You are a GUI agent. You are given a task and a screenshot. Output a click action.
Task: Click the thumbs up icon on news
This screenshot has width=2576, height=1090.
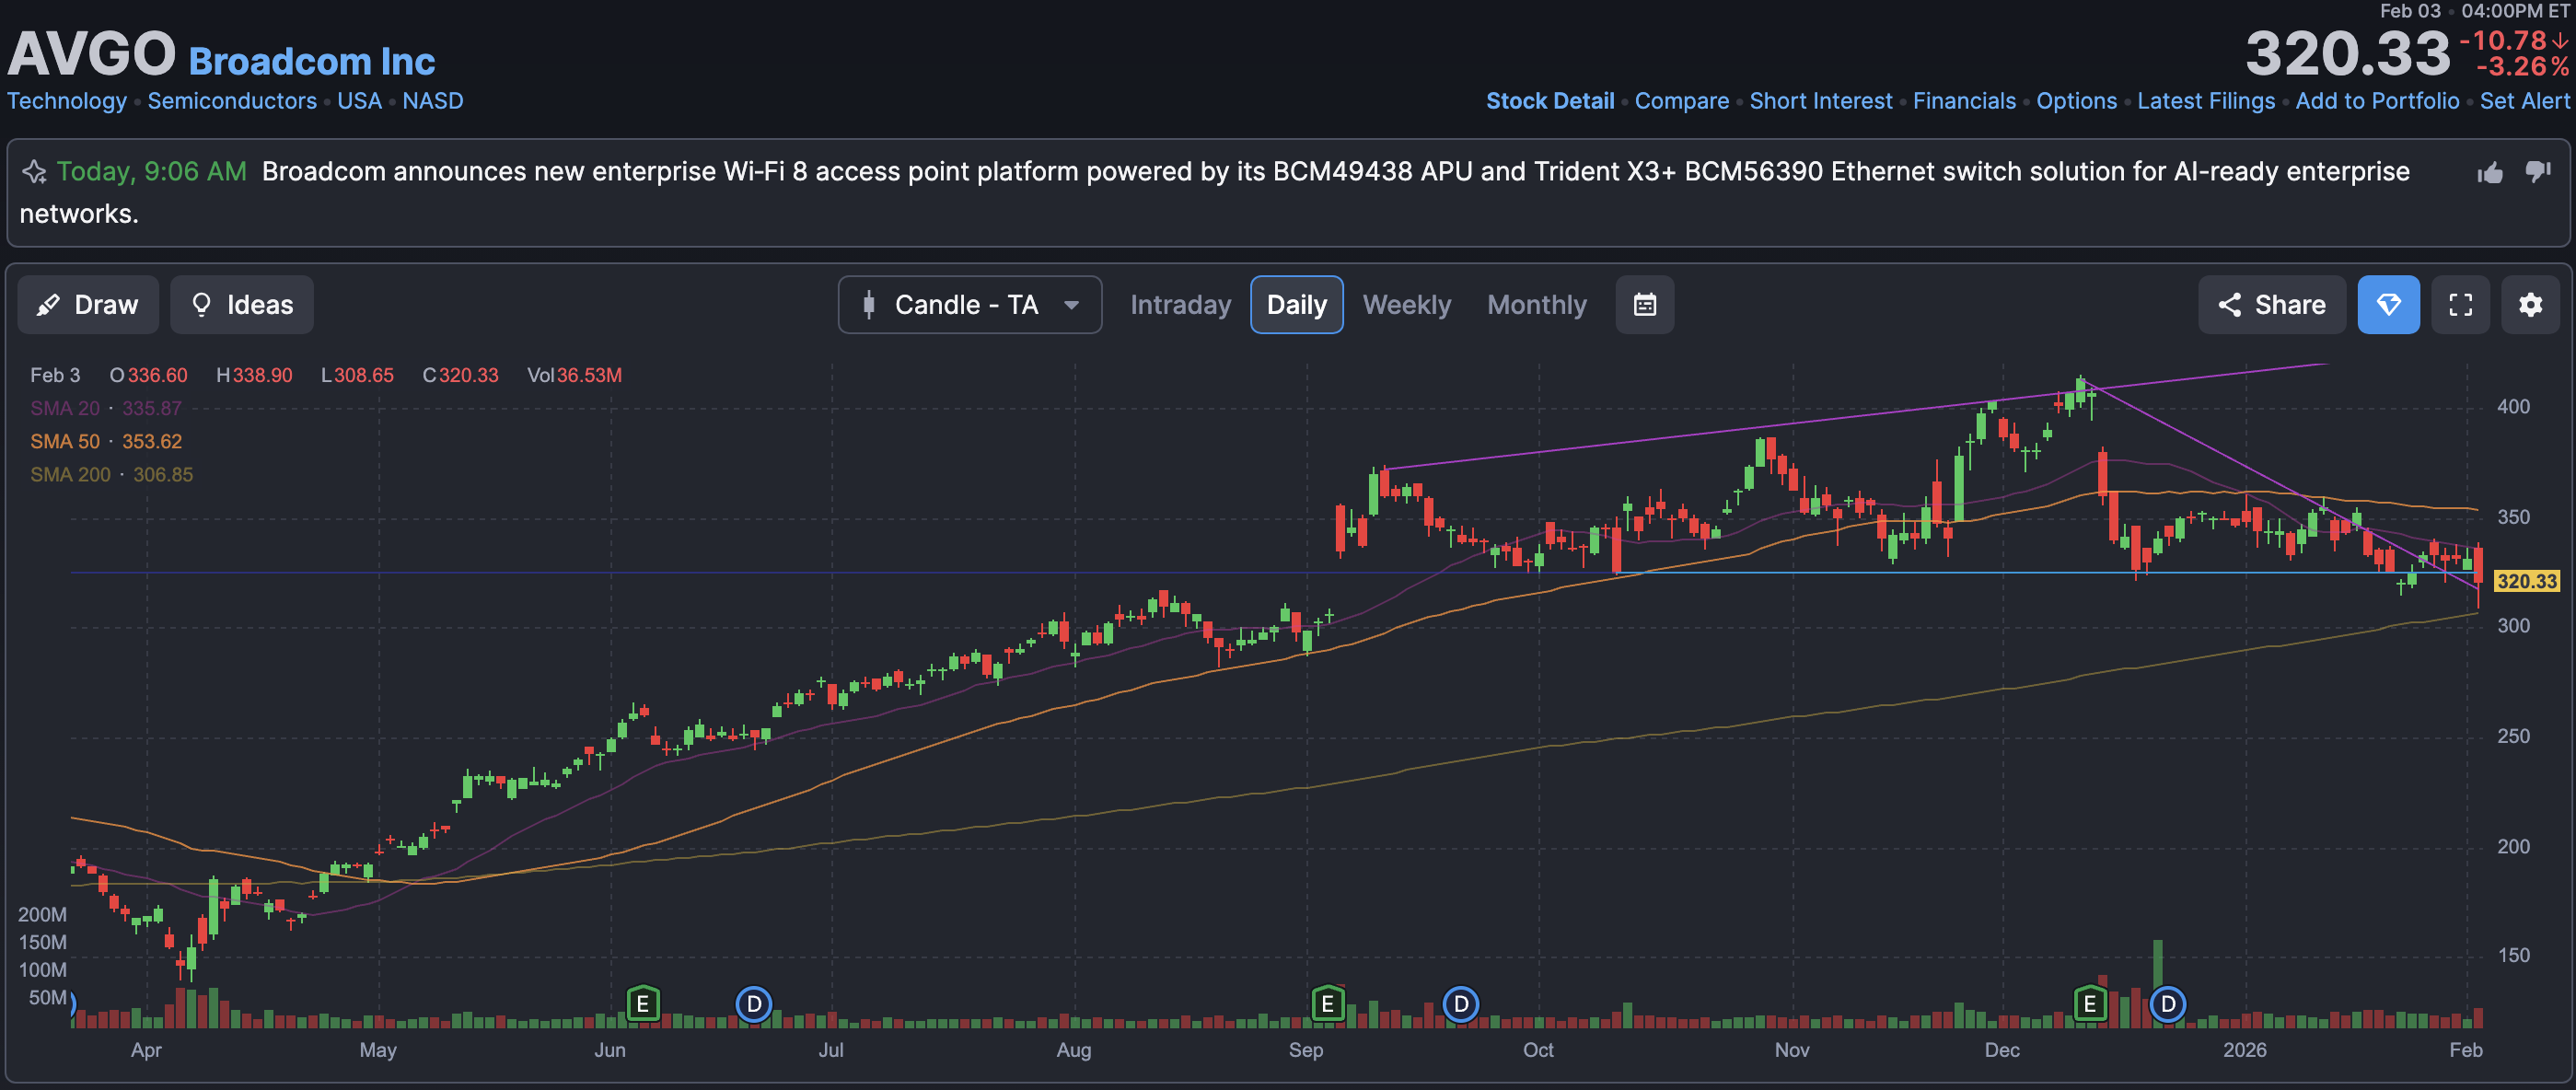2489,173
